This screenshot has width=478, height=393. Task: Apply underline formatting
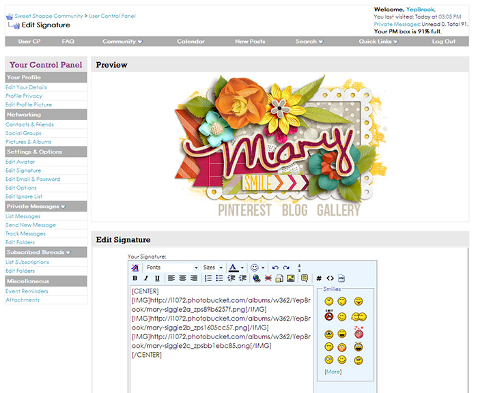point(157,278)
